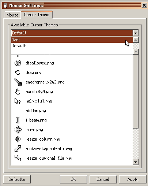The image size is (148, 186).
Task: Confirm with the OK button
Action: click(x=73, y=179)
